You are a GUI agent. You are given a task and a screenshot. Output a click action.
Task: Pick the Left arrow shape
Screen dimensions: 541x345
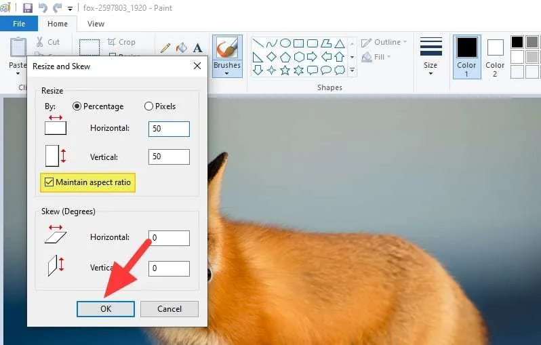(x=326, y=56)
